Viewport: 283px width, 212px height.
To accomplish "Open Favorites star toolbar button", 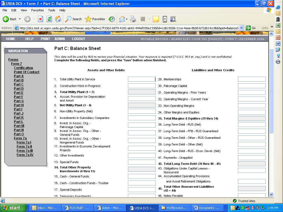I will tap(95, 19).
